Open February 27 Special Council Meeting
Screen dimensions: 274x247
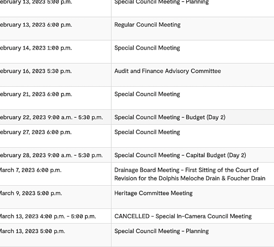147,132
